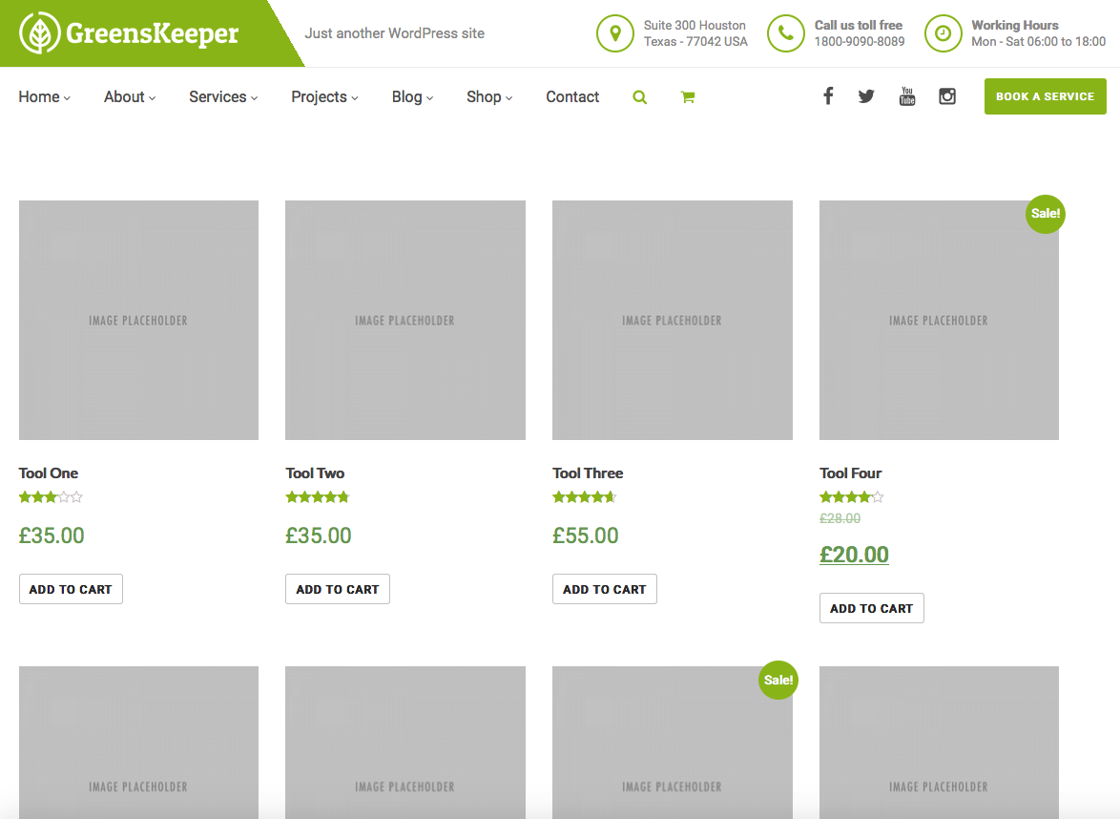
Task: Expand the Projects dropdown menu
Action: (x=325, y=97)
